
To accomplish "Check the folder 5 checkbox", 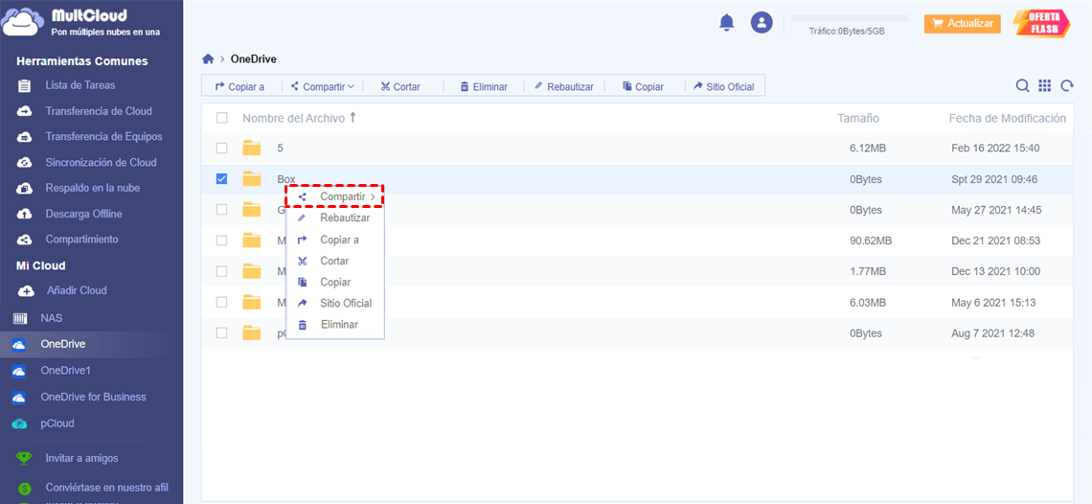I will pyautogui.click(x=221, y=148).
